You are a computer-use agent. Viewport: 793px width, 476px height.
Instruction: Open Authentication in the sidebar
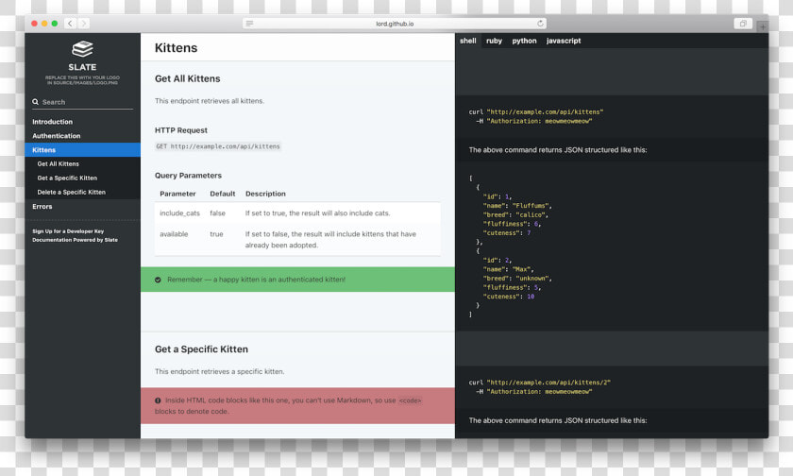[x=56, y=136]
